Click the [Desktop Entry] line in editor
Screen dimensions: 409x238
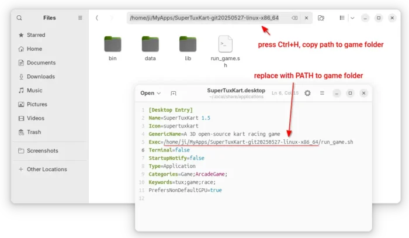click(171, 110)
